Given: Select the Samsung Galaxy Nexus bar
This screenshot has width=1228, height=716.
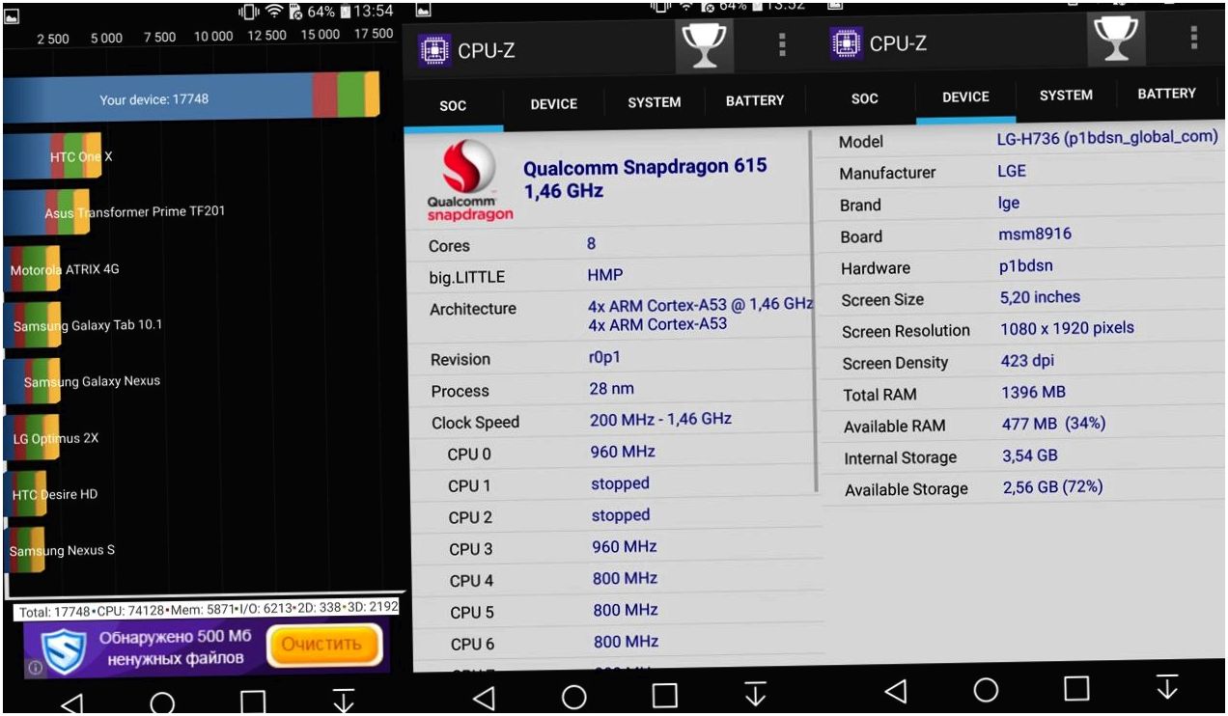Looking at the screenshot, I should click(32, 382).
